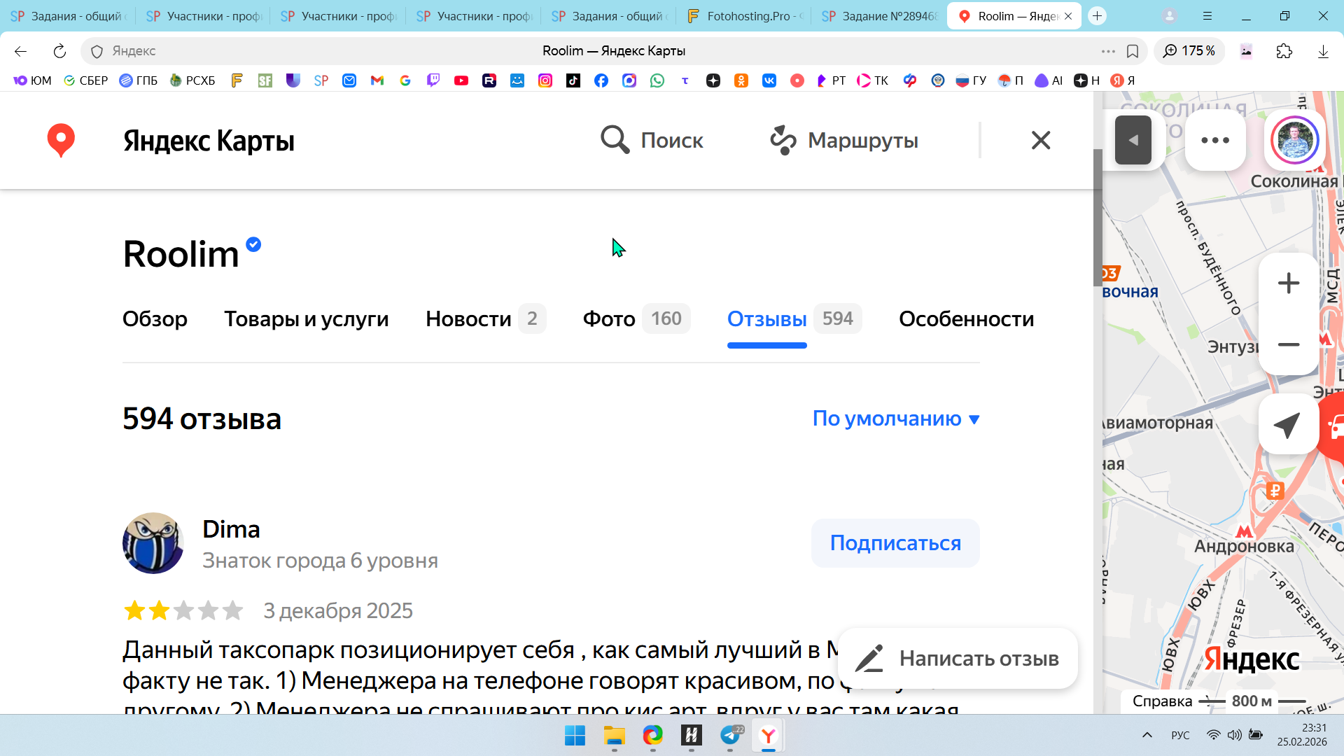This screenshot has width=1344, height=756.
Task: Switch to the Товары и услуги tab
Action: pos(306,319)
